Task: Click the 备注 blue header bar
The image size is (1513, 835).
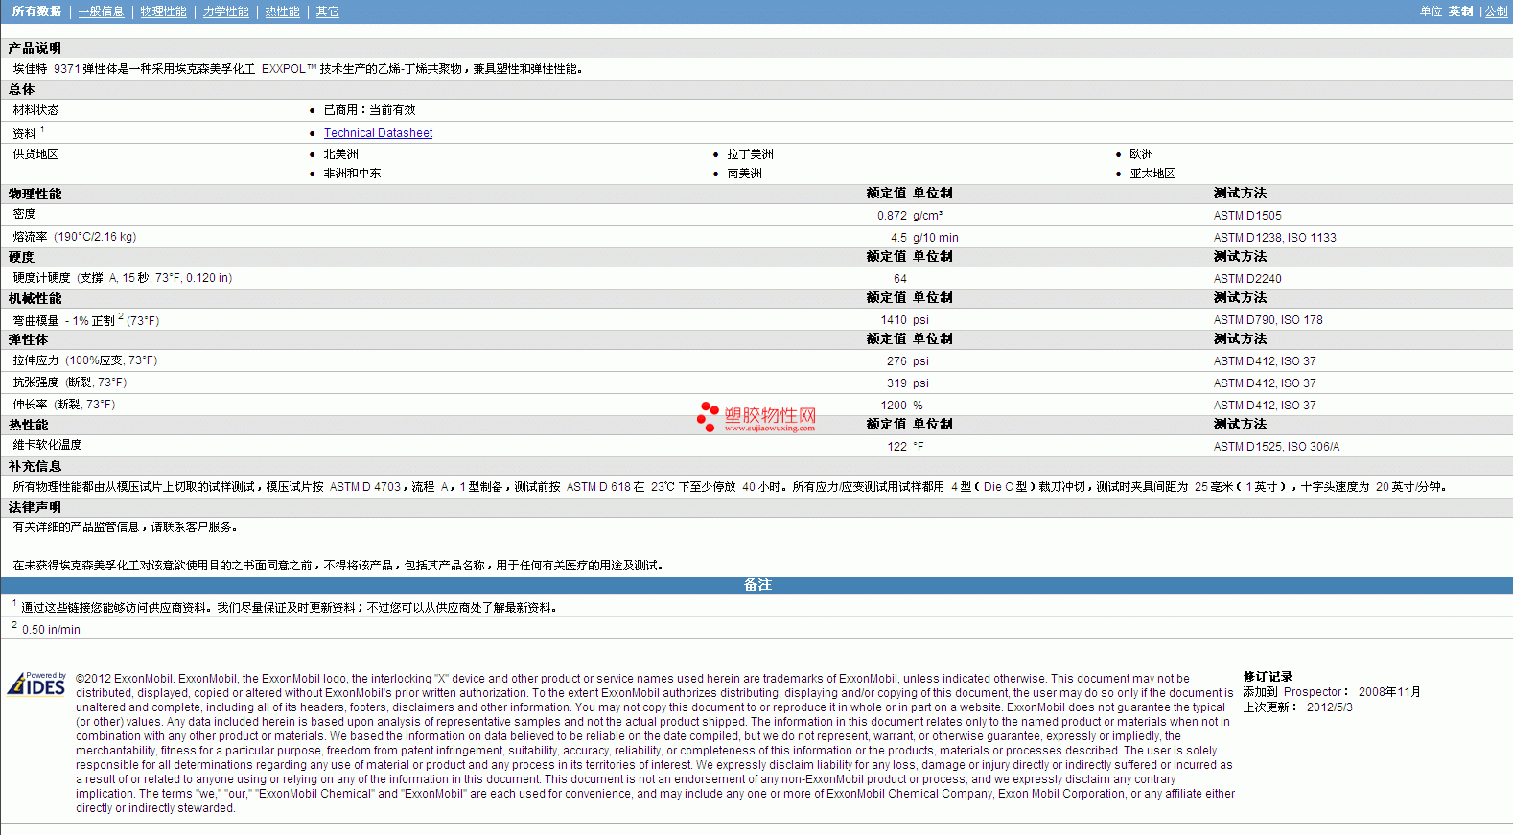Action: (756, 585)
